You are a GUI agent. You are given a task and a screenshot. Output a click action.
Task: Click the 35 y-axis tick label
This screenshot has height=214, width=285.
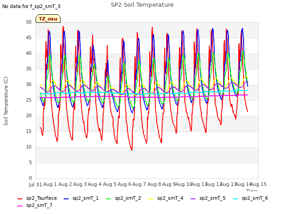click(28, 69)
